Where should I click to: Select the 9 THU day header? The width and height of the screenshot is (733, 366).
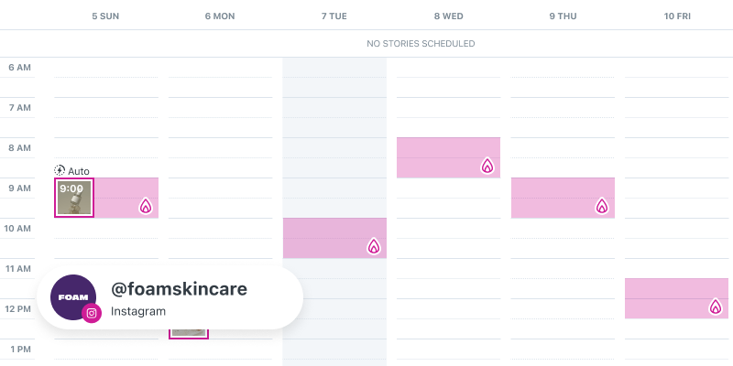pyautogui.click(x=563, y=16)
